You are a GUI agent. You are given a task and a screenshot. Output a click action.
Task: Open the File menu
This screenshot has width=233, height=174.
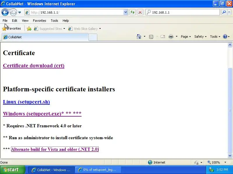pos(5,21)
